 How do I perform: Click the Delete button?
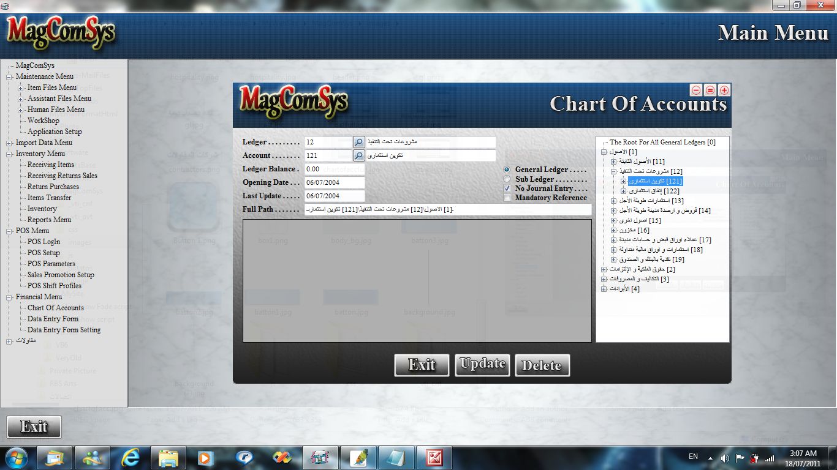pos(542,365)
